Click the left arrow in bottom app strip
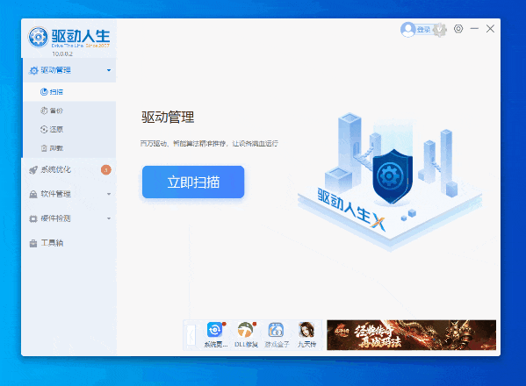Viewport: 526px width, 386px height. tap(191, 335)
